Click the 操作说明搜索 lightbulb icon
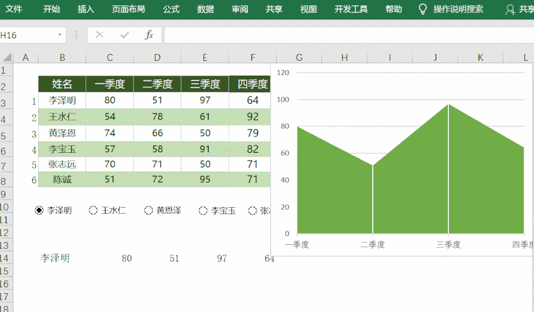534x312 pixels. (422, 9)
